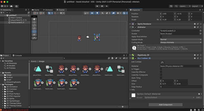
Task: Select the Move tool in scene toolbar
Action: point(34,22)
